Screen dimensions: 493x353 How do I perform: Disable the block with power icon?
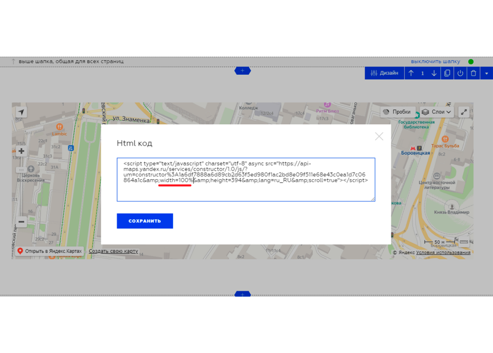click(x=460, y=73)
